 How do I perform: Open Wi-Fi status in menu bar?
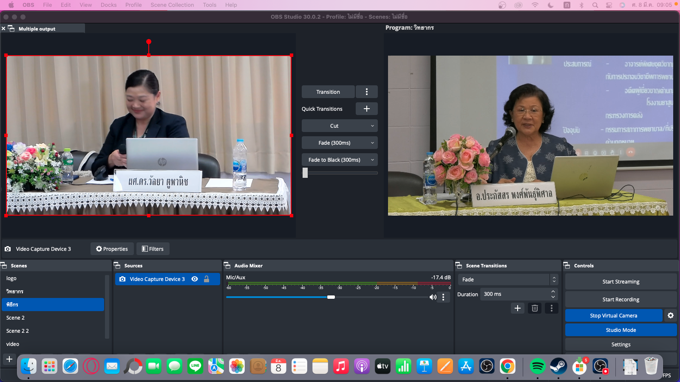(535, 5)
